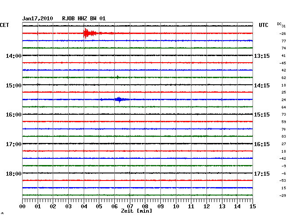Select DC value 77
Screen dimensions: 288x218
click(x=284, y=41)
